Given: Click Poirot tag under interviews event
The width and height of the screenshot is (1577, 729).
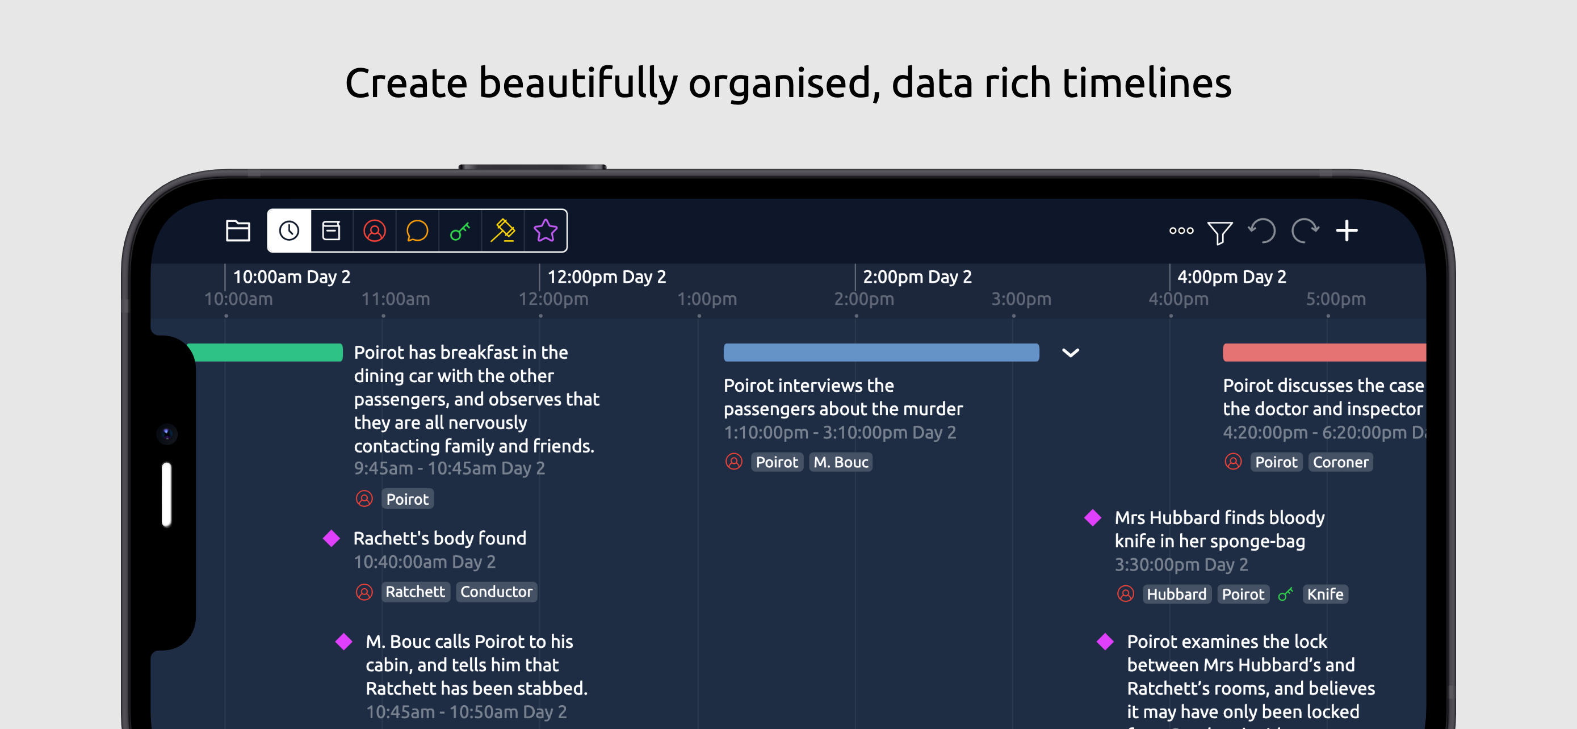Looking at the screenshot, I should point(777,462).
